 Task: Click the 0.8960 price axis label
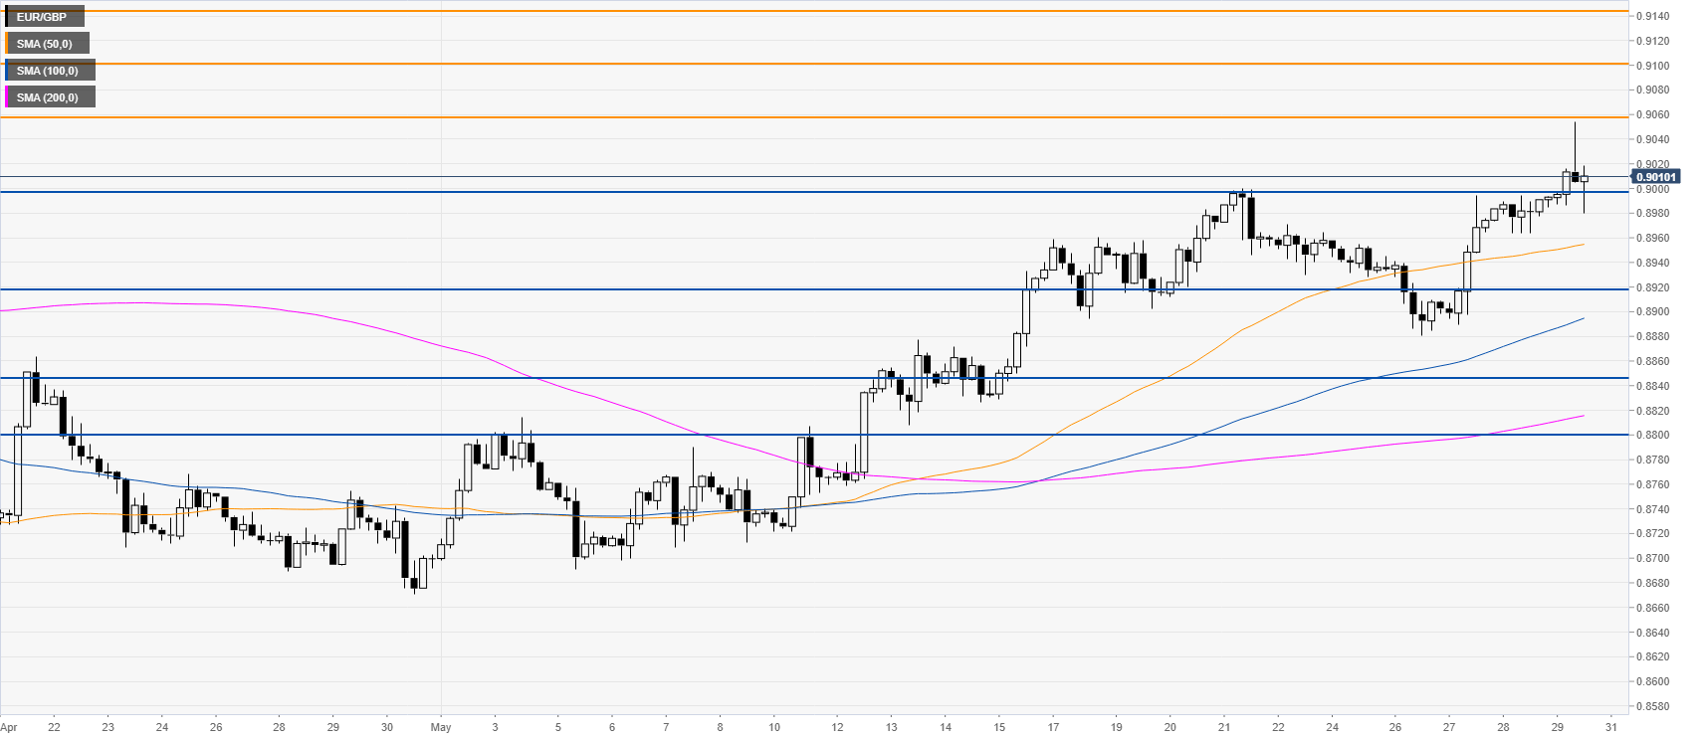1655,239
